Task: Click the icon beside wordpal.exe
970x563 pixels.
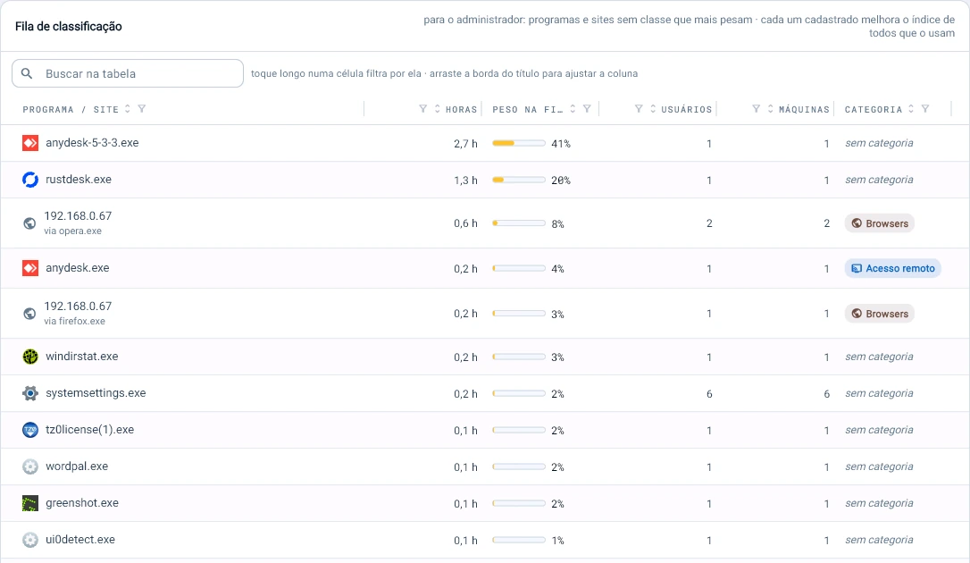Action: click(29, 466)
